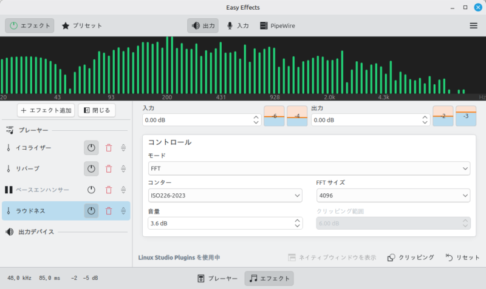Expand the コンター ISO226-2023 dropdown
The height and width of the screenshot is (289, 486).
click(x=225, y=195)
